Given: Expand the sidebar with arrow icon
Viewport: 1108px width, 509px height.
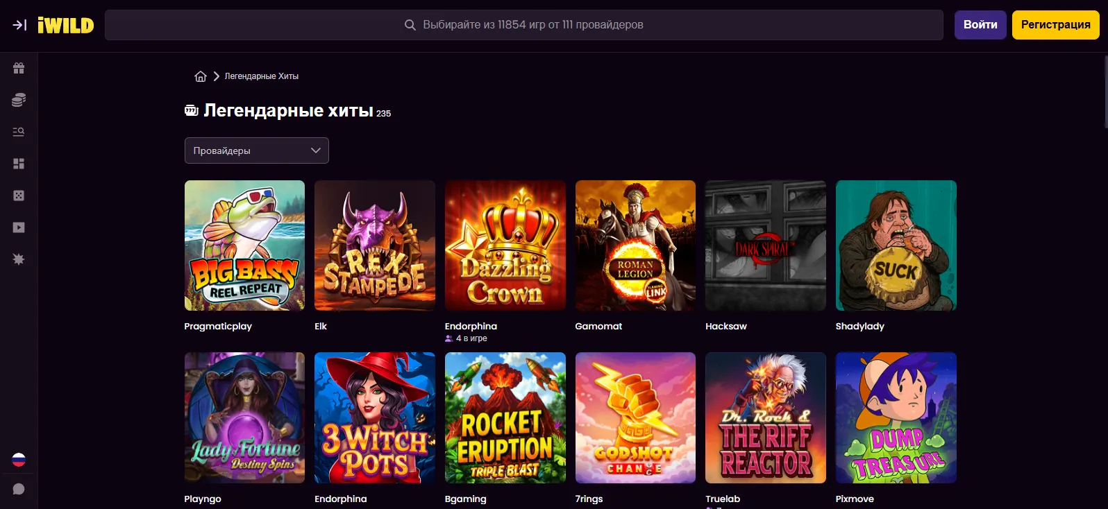Looking at the screenshot, I should pos(19,25).
